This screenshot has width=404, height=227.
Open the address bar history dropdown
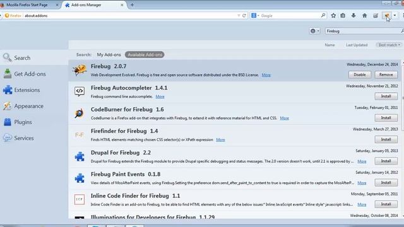coord(239,16)
